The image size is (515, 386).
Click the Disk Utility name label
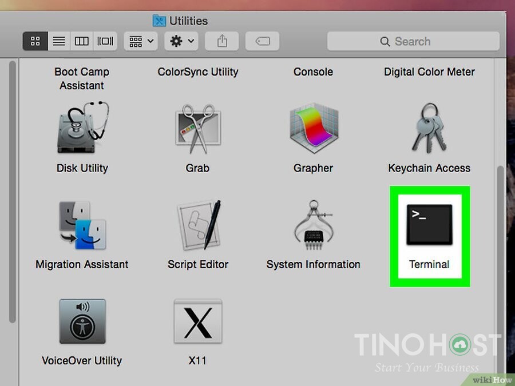tap(82, 168)
